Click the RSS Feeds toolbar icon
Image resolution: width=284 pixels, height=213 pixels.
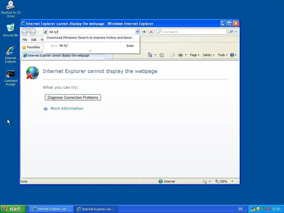coord(162,55)
